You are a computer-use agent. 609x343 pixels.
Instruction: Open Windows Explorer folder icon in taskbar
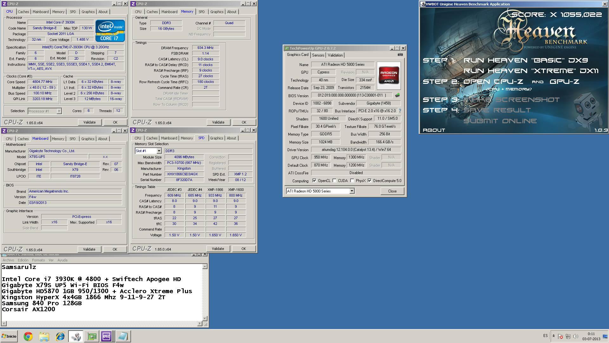pos(44,336)
